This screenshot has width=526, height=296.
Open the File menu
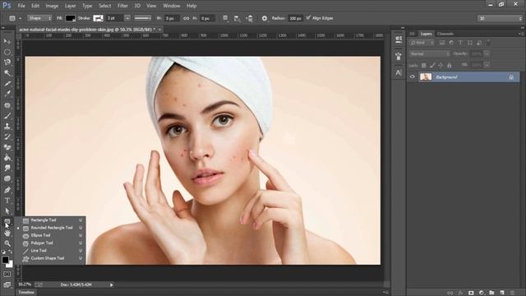click(x=21, y=6)
